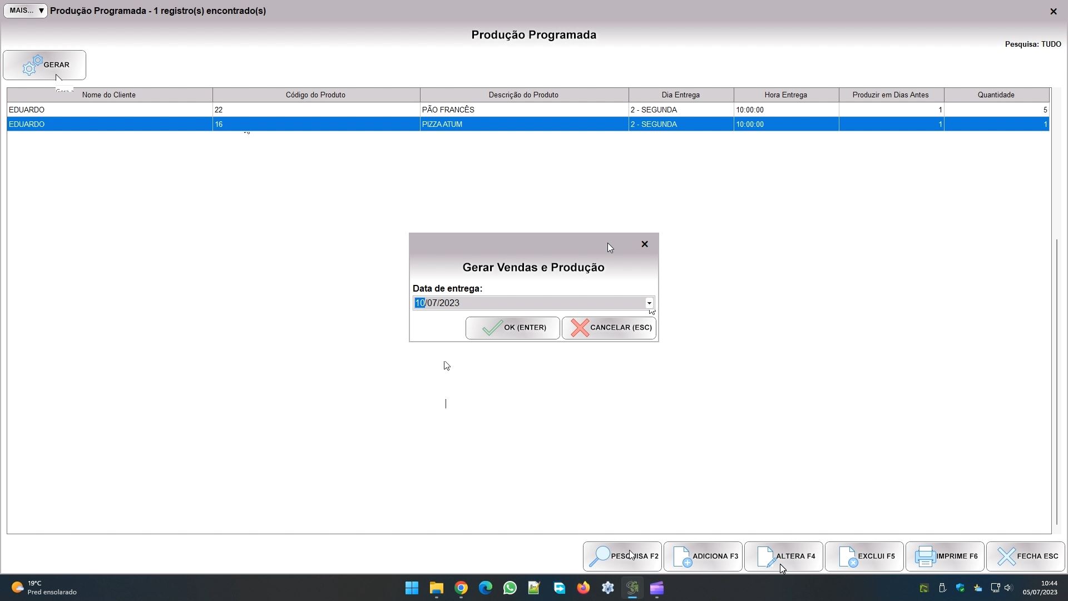Click 2 - SEGUNDA in PIZZA ATUM row
Screen dimensions: 1068x601
[681, 125]
